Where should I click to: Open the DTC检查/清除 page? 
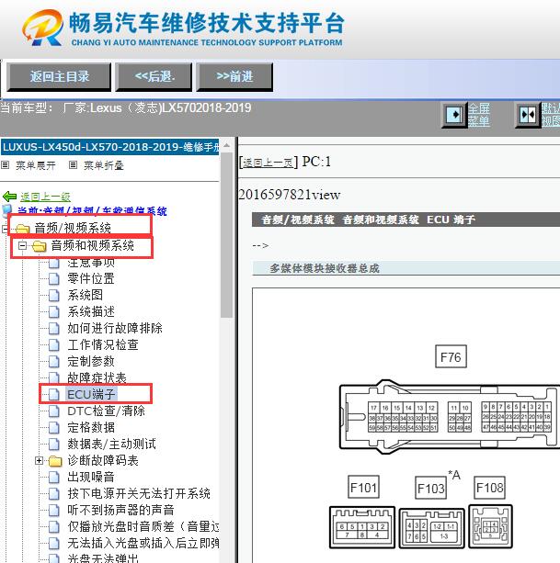106,411
